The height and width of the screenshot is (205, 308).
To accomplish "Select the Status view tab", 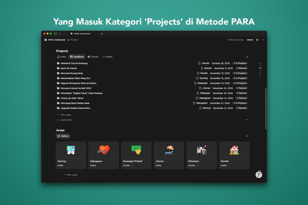I will 108,57.
